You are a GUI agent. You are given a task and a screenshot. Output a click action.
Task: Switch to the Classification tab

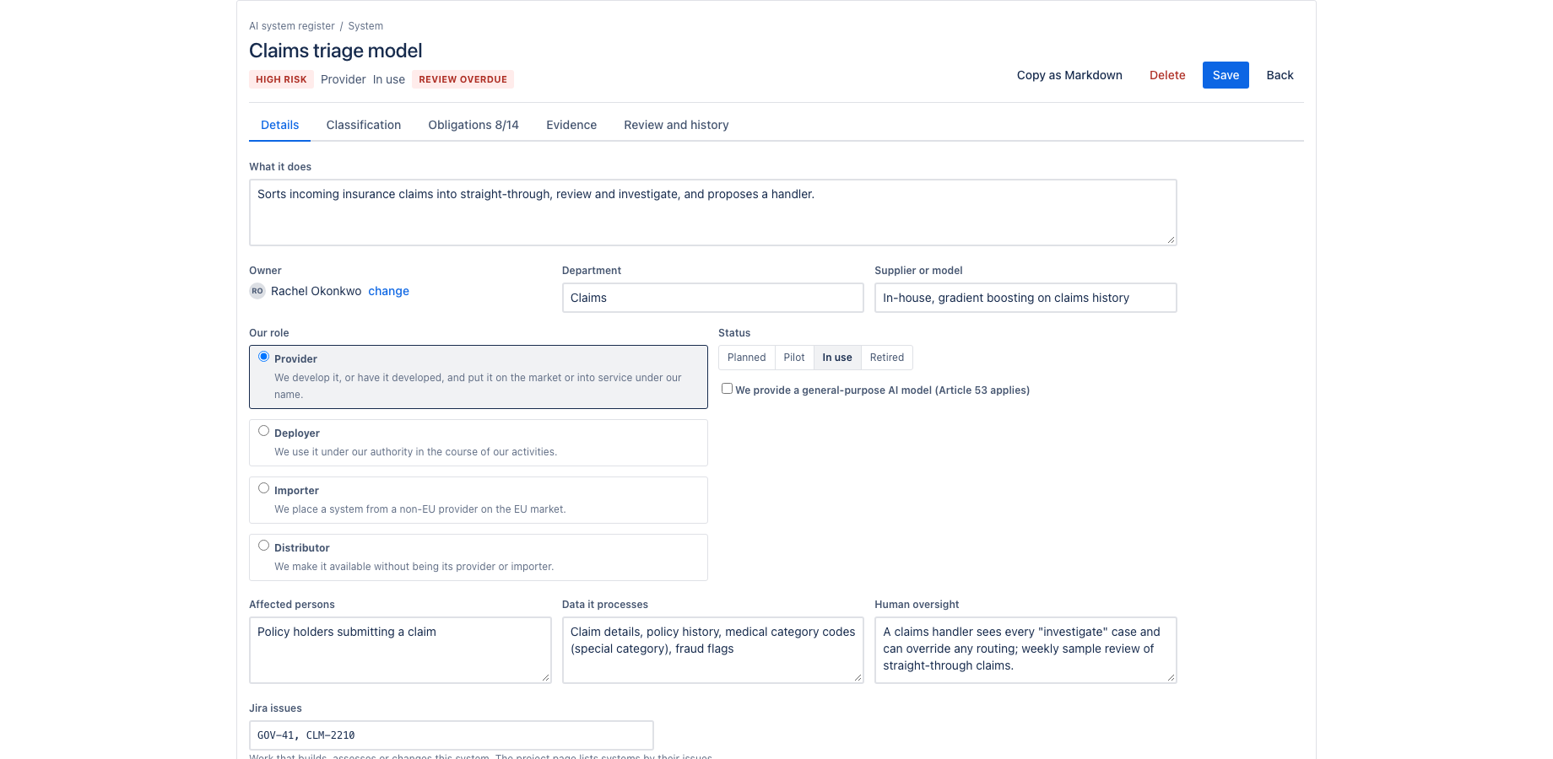tap(364, 125)
